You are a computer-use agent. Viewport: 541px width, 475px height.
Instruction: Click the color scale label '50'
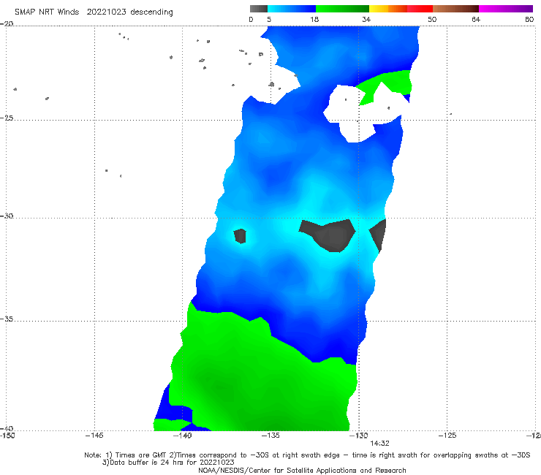pyautogui.click(x=432, y=19)
